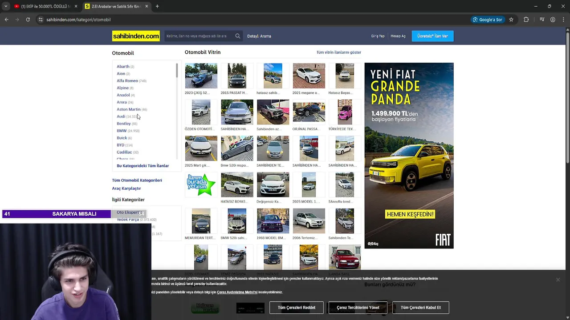Open Tüm Otomobil Kategorileri
Image resolution: width=570 pixels, height=320 pixels.
137,180
